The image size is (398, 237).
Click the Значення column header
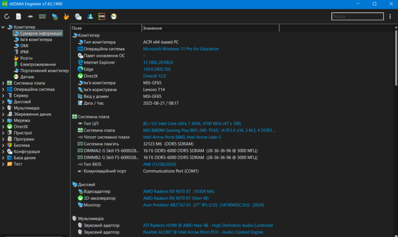(210, 28)
